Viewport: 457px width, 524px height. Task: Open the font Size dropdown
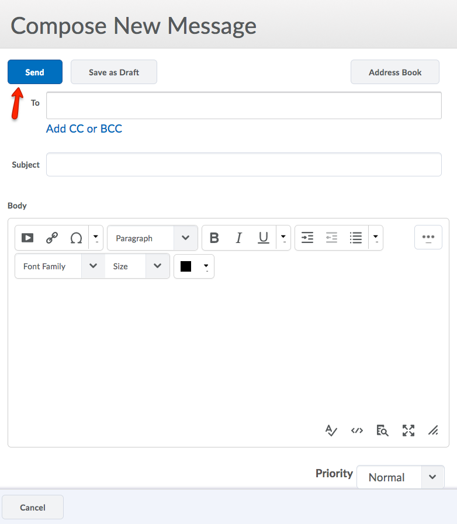click(137, 266)
